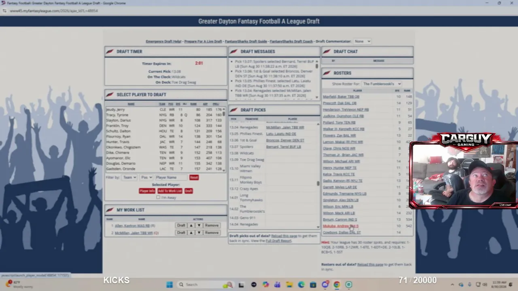
Task: Move McMillan, Jalen up in work list
Action: (191, 233)
